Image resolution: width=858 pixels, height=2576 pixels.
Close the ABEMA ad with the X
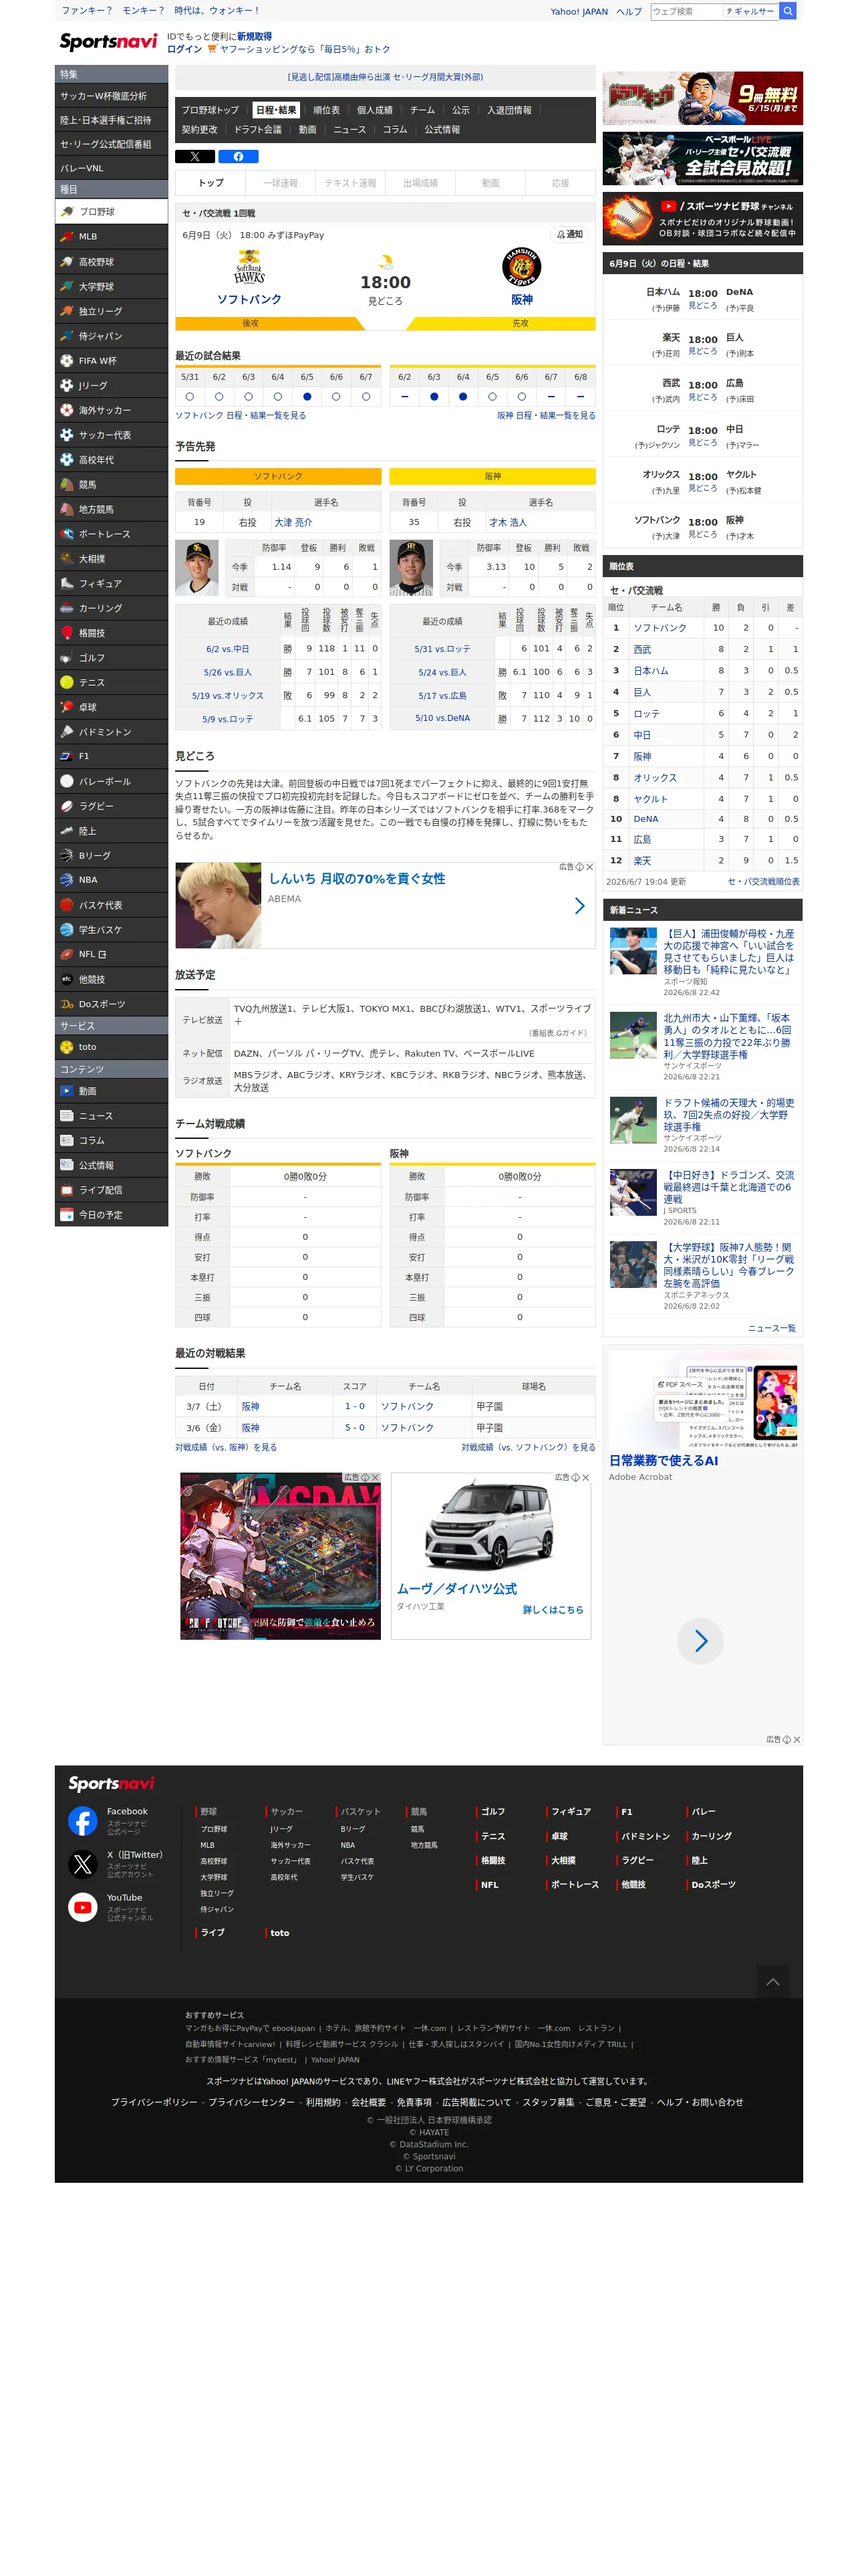pos(589,867)
